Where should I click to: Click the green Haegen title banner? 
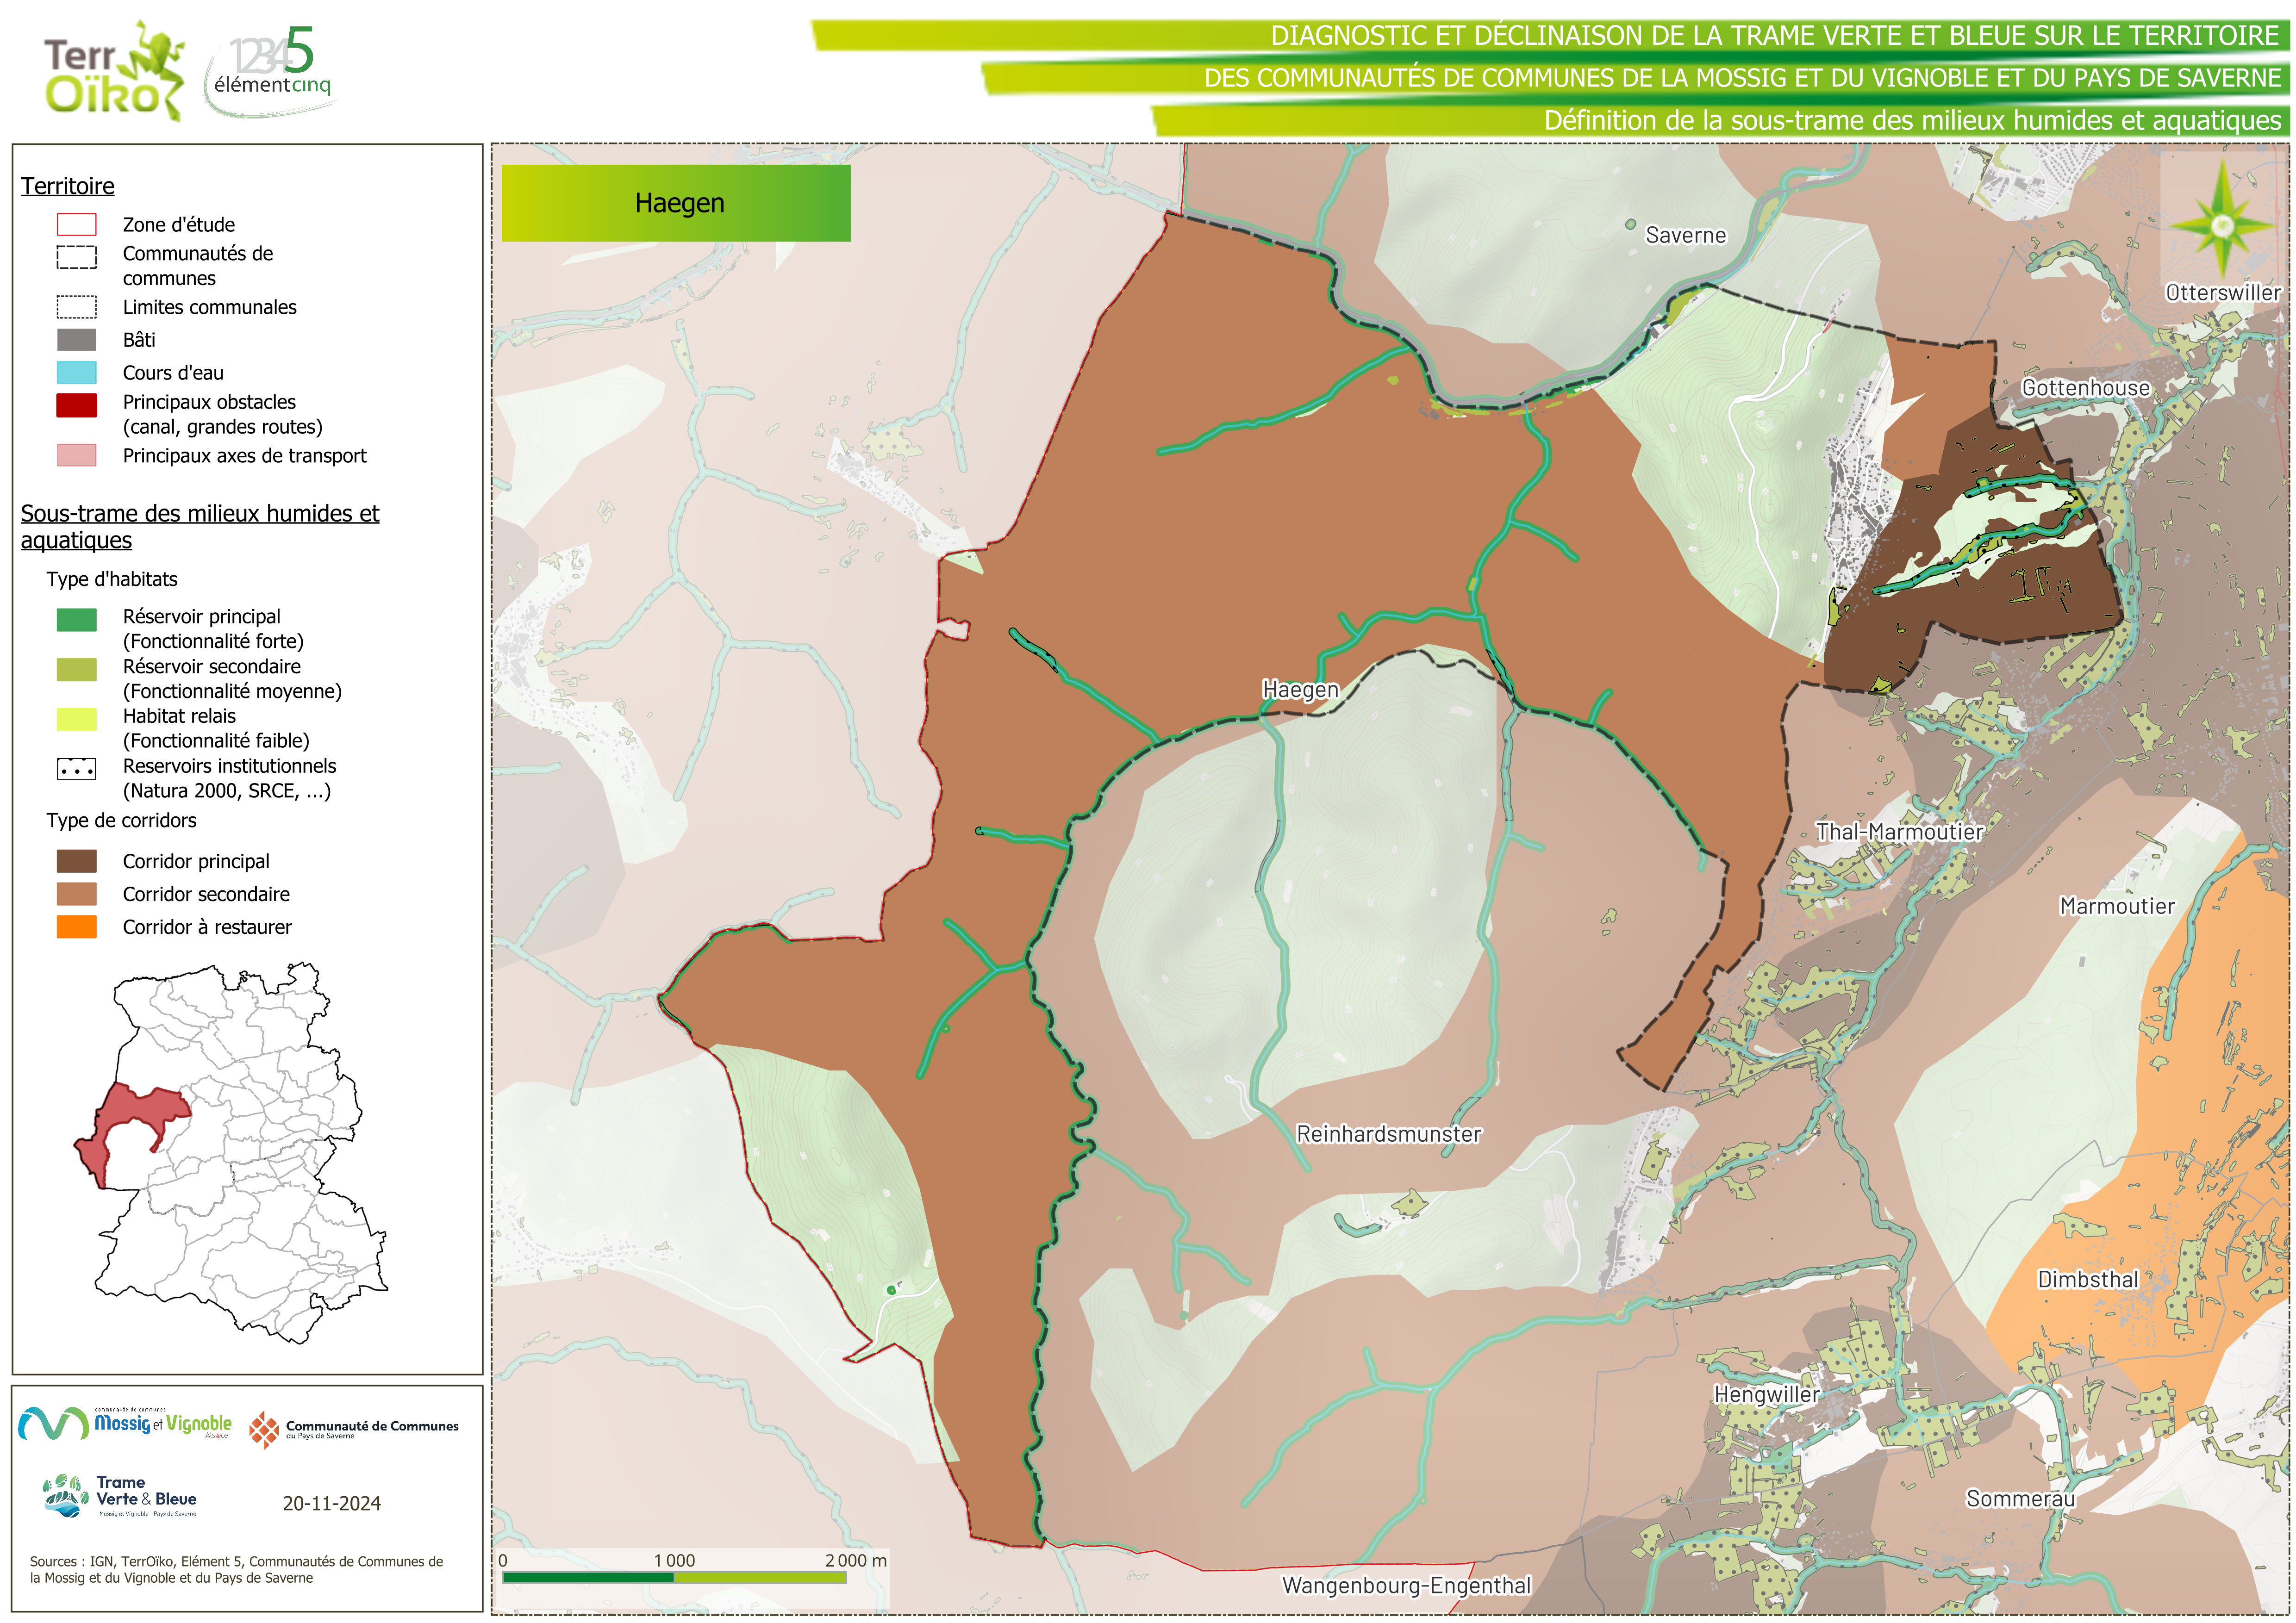(x=676, y=203)
